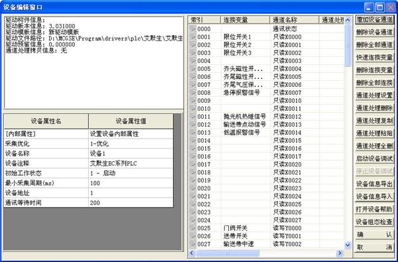
Task: Select the 读写Y0001 channel name cell
Action: pos(294,236)
